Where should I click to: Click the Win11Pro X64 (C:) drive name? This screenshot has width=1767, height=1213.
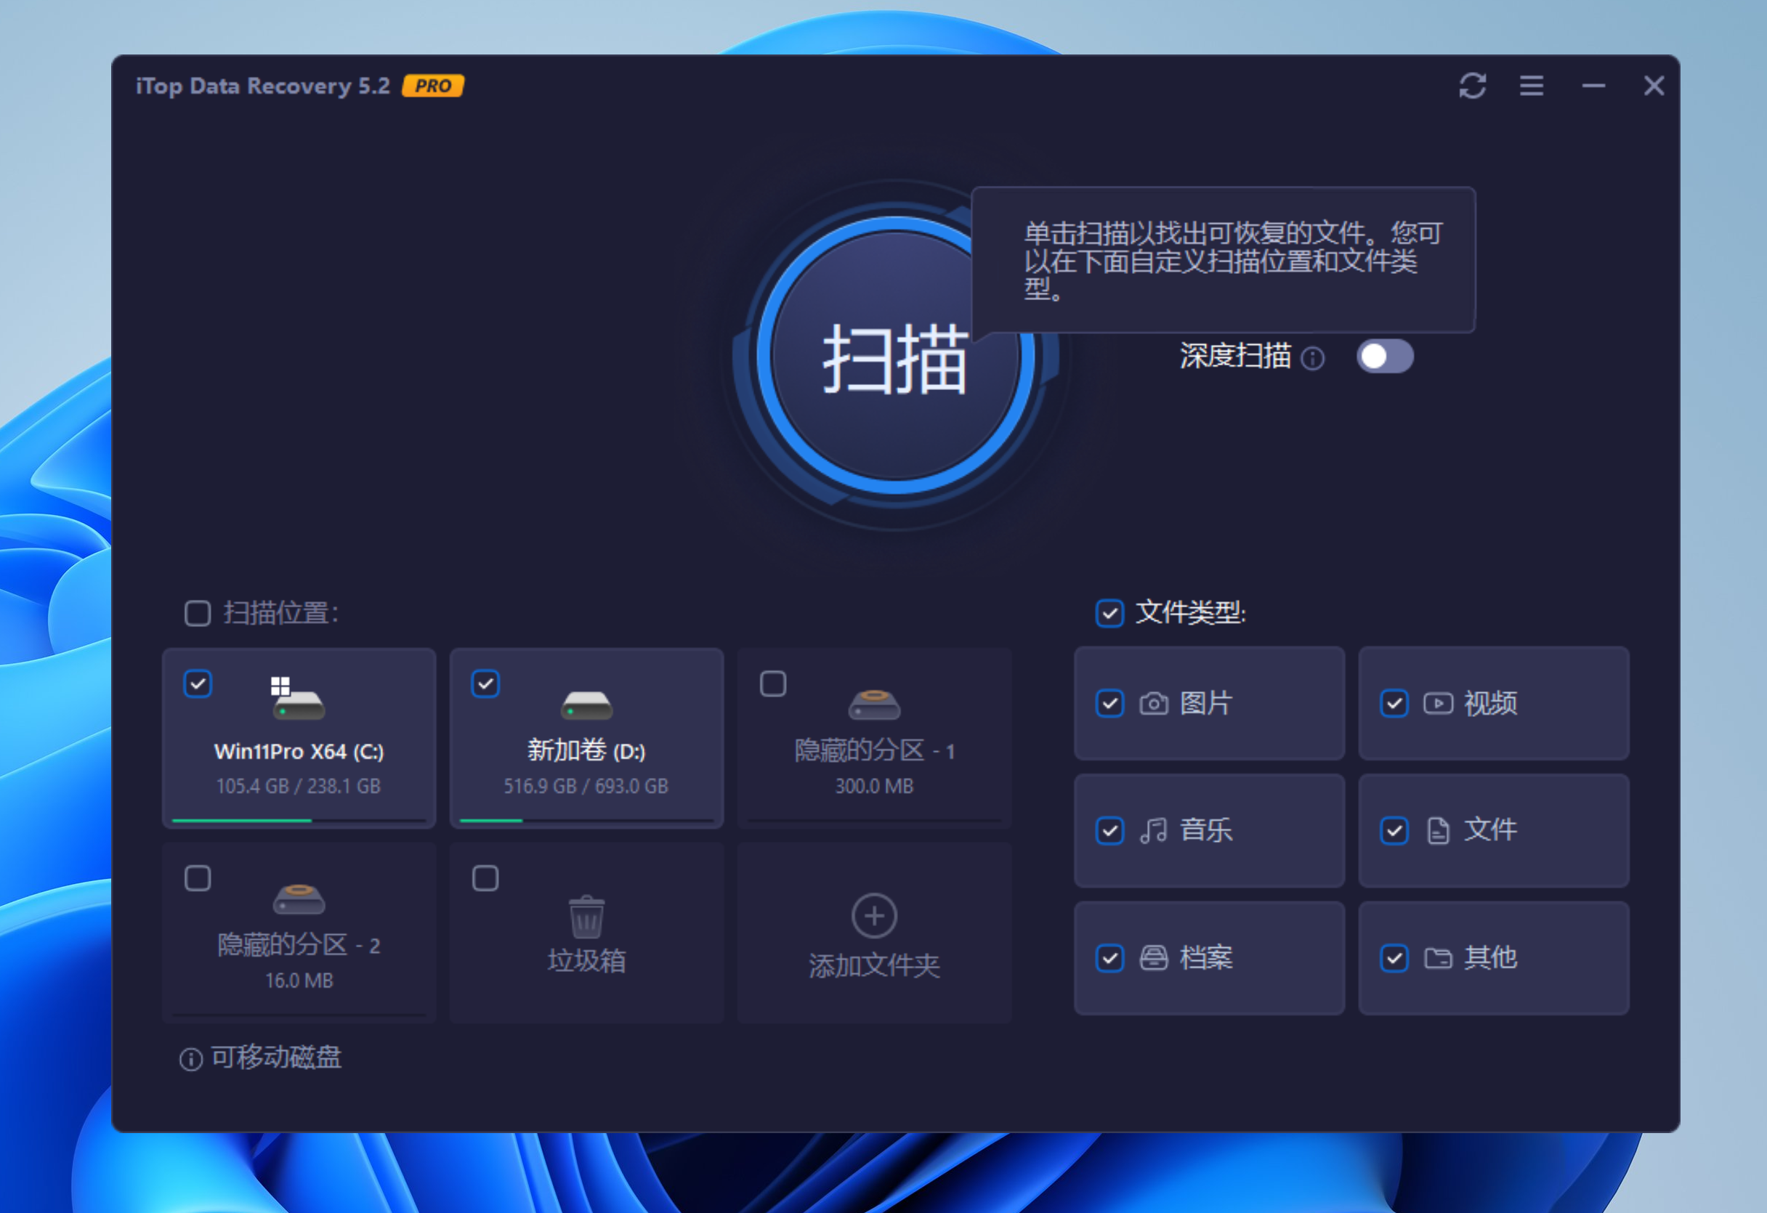(299, 751)
